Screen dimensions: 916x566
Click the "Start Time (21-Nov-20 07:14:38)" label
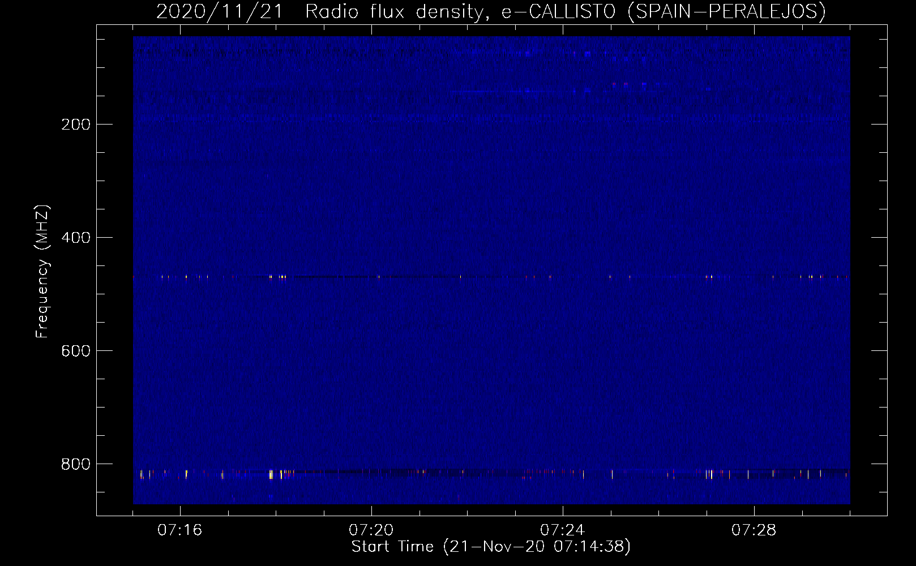click(x=491, y=547)
